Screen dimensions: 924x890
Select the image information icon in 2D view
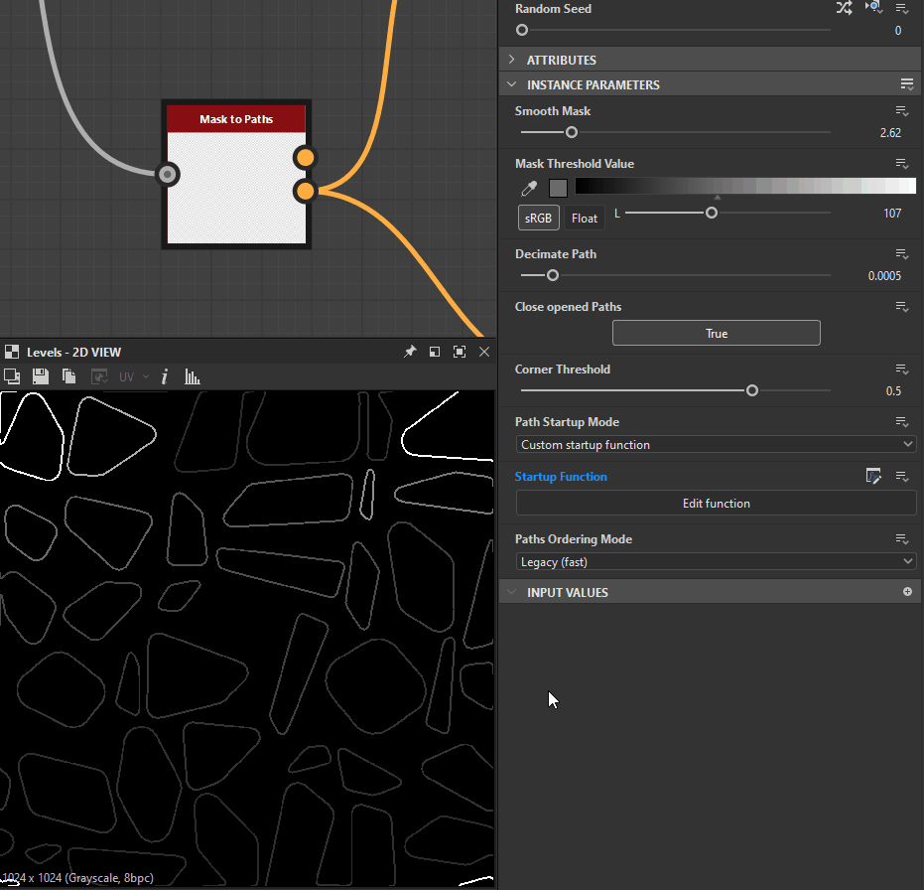pyautogui.click(x=164, y=376)
